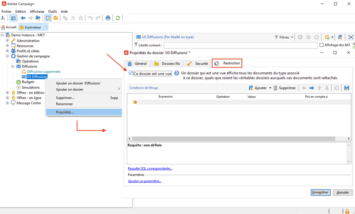Open the Affichage menu
The height and width of the screenshot is (214, 355).
coord(37,11)
